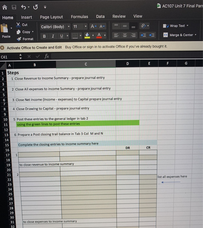This screenshot has height=228, width=203.
Task: Open the Borders dropdown arrow
Action: [80, 36]
